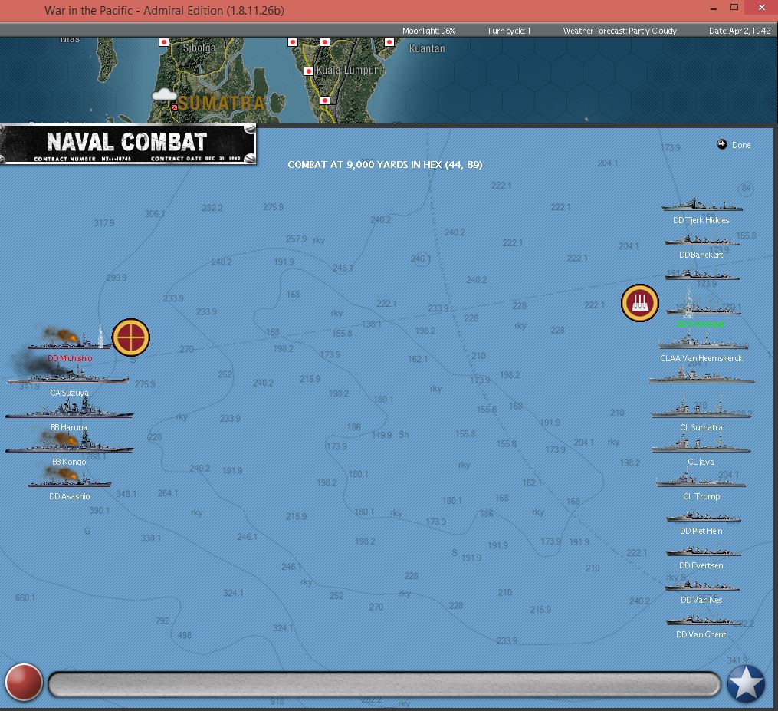Select the DD Tjerk Hiddes ship sprite
Viewport: 778px width, 711px height.
pos(701,205)
